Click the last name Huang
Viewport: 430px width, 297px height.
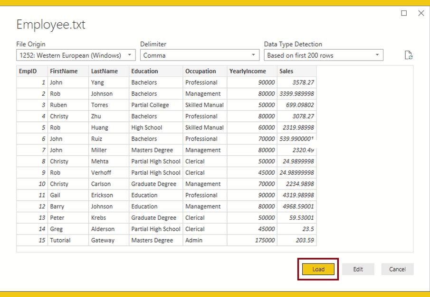click(109, 127)
